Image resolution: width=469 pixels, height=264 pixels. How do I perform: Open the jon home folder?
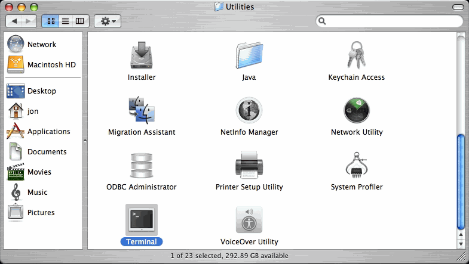23,111
